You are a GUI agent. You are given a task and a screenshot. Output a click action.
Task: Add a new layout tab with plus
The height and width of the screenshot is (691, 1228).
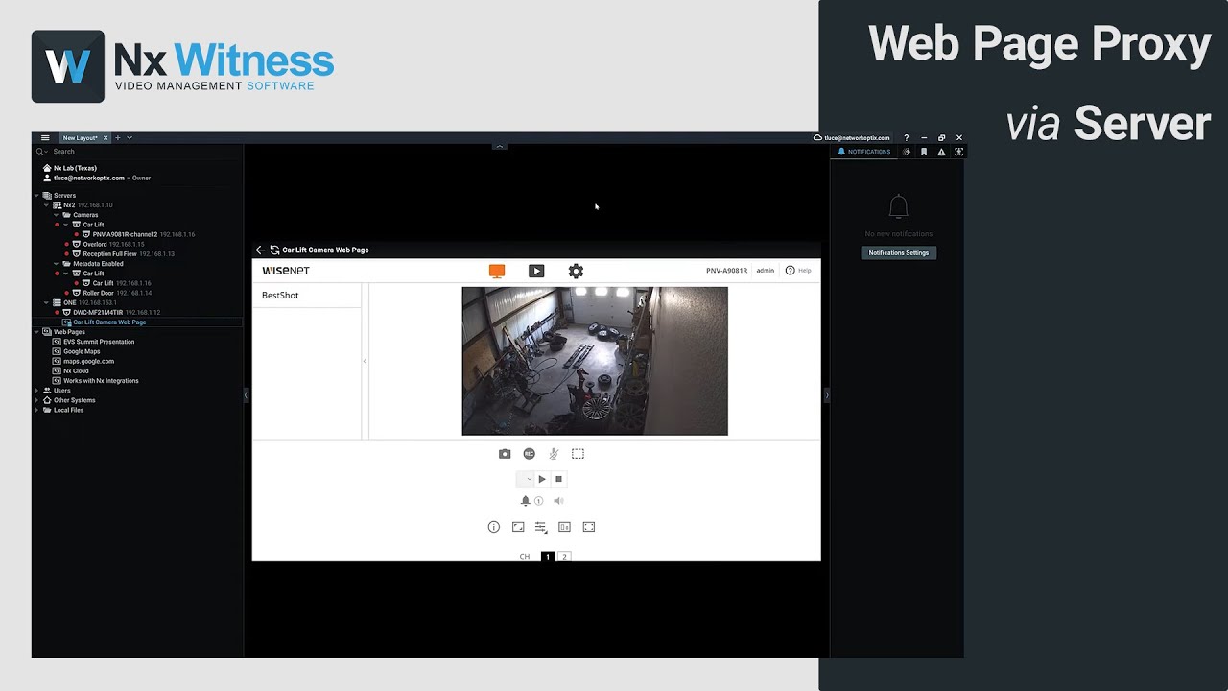[118, 138]
